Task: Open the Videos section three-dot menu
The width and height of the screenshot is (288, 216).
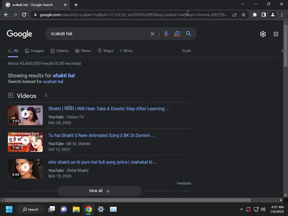Action: 46,96
